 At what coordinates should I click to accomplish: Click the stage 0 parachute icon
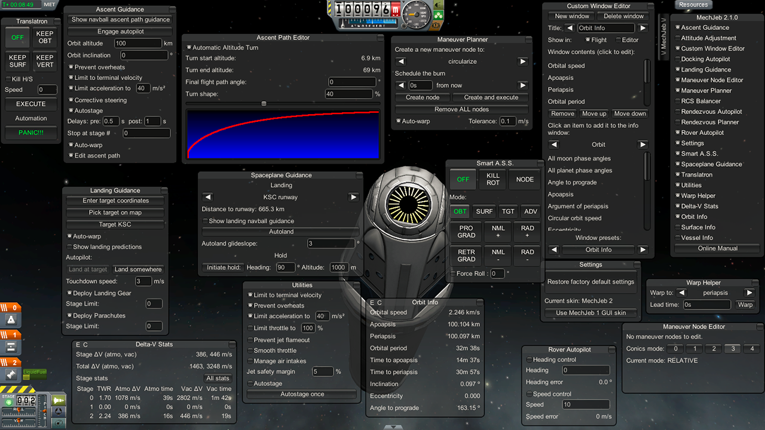coord(11,321)
